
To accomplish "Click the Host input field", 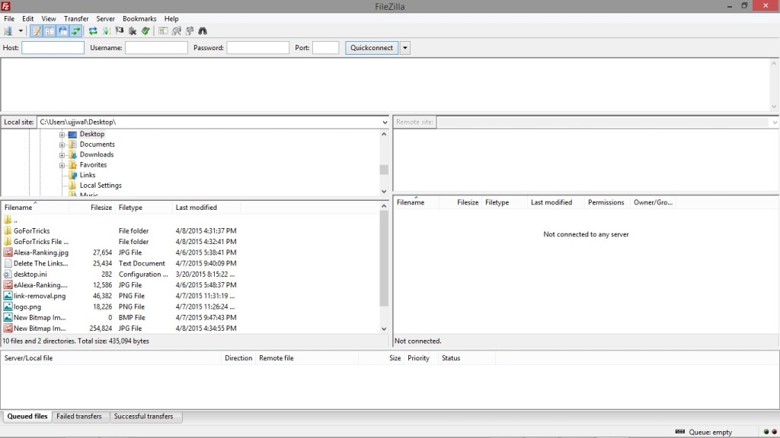I will [53, 48].
